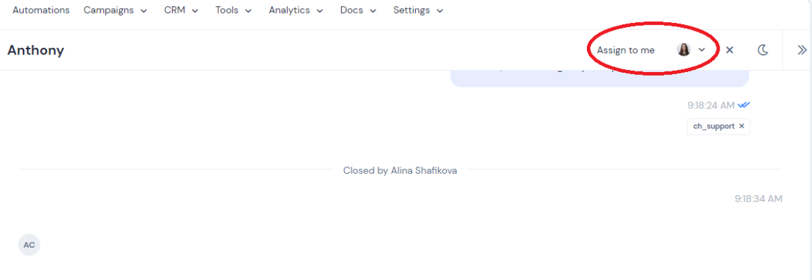The width and height of the screenshot is (812, 280).
Task: Close the conversation using the X icon
Action: (x=730, y=50)
